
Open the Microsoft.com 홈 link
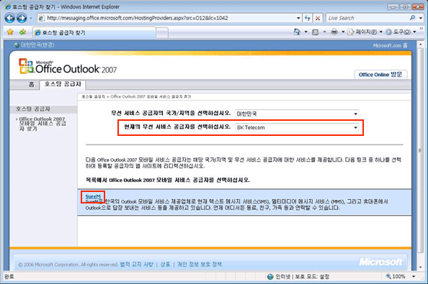point(390,45)
